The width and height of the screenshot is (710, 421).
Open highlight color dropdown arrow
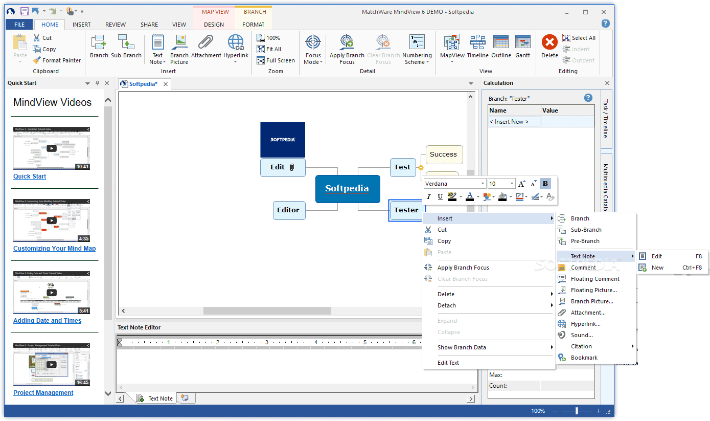[x=461, y=197]
